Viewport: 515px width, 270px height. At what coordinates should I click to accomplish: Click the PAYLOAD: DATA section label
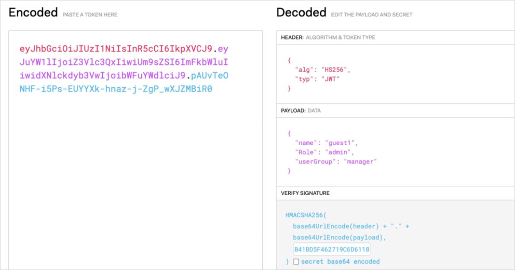301,111
